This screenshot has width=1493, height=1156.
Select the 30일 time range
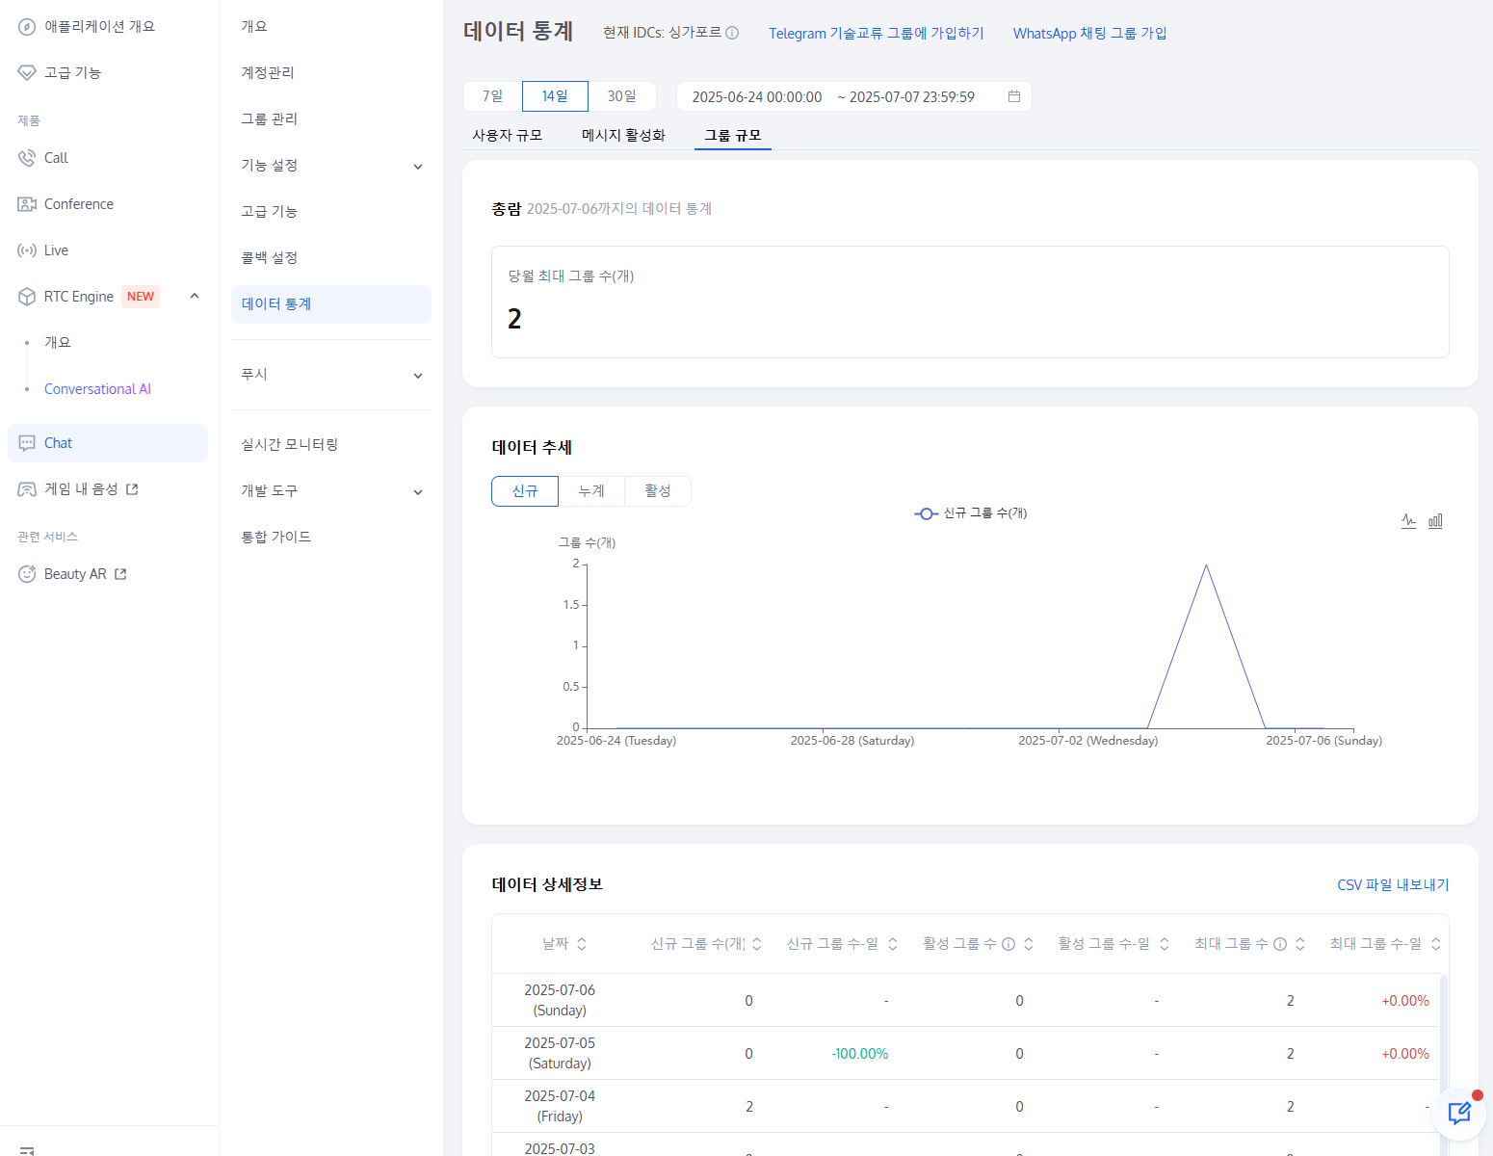(621, 96)
